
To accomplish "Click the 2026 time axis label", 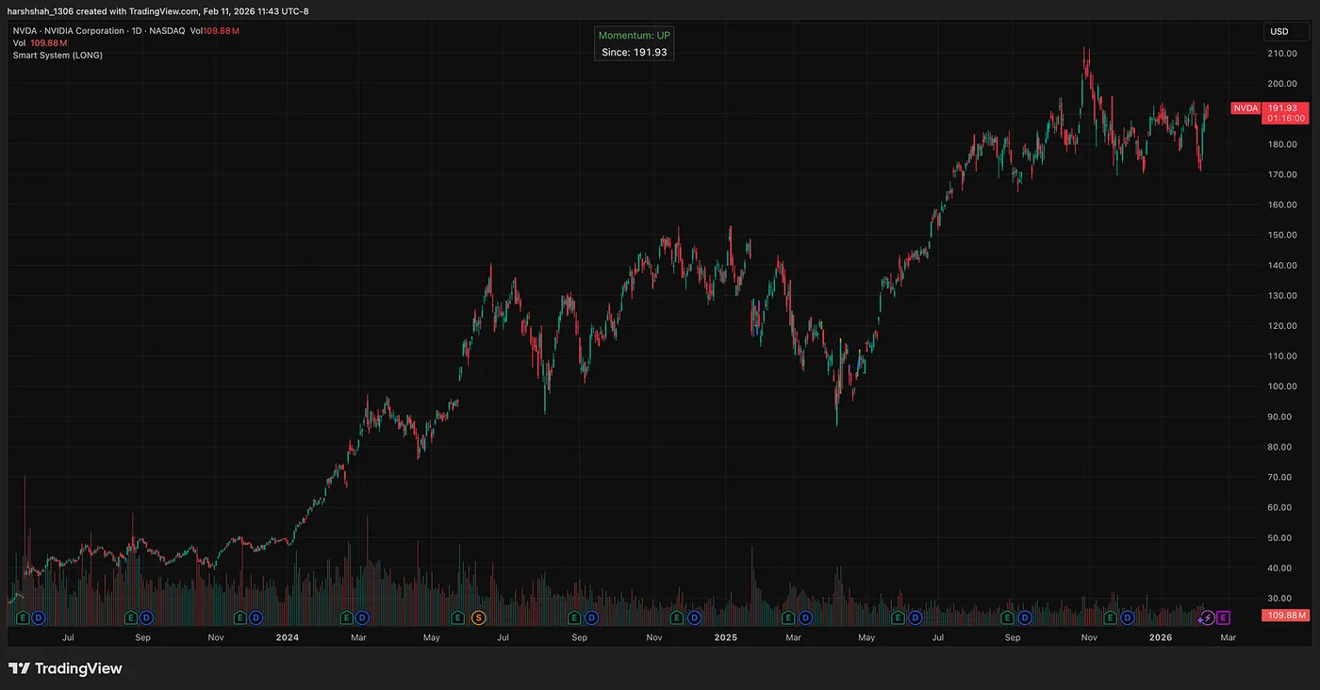I will (1161, 637).
